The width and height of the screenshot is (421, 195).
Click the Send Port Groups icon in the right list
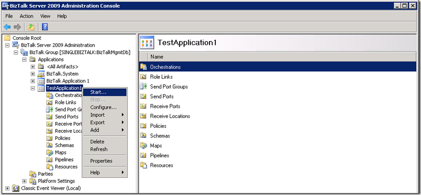144,86
